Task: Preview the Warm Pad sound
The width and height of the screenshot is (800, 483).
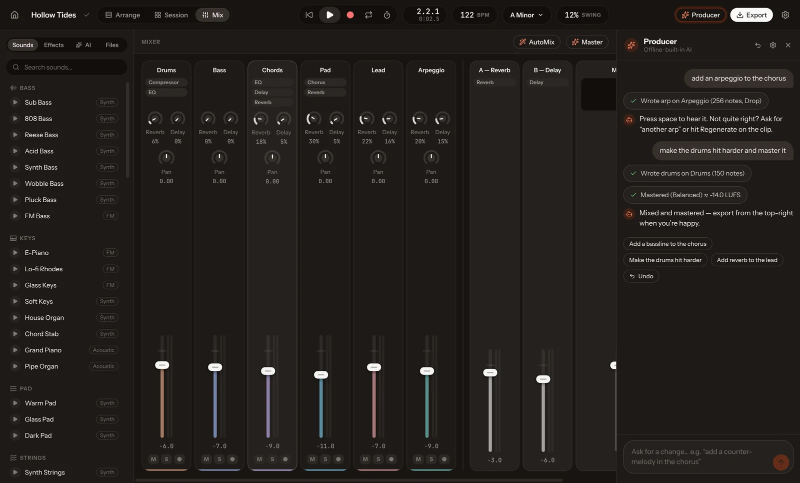Action: click(x=15, y=403)
